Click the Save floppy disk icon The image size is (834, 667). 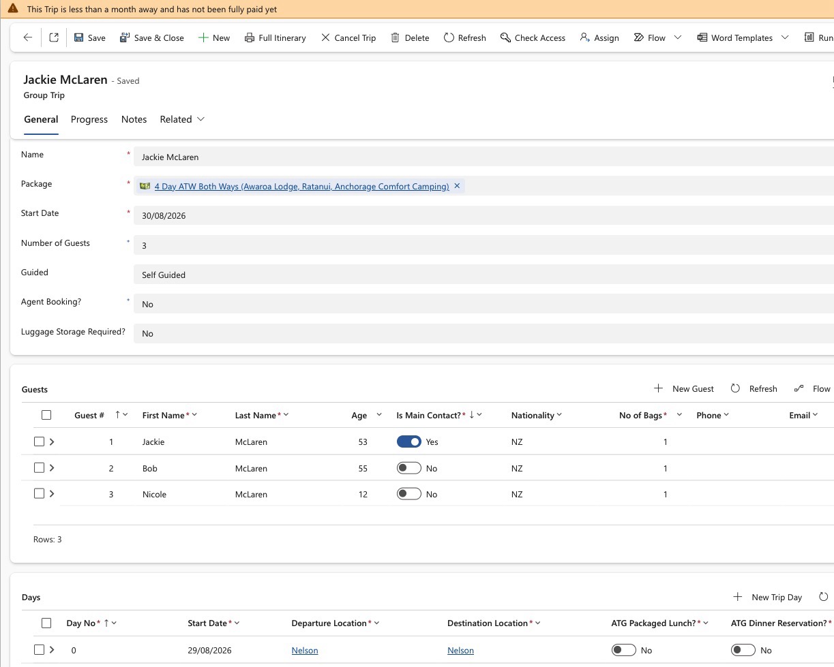click(78, 37)
